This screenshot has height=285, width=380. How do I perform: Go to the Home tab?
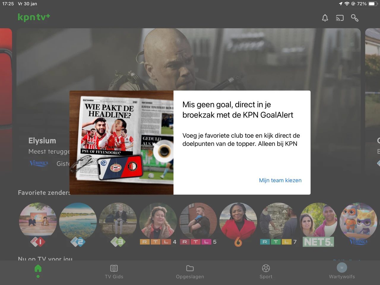(38, 271)
